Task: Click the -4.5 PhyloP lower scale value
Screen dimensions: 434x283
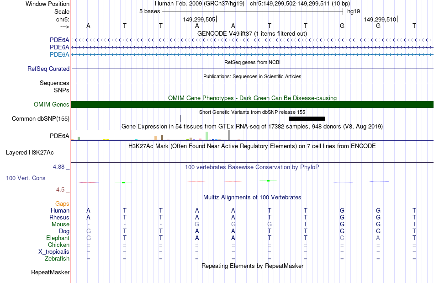Action: (x=59, y=189)
